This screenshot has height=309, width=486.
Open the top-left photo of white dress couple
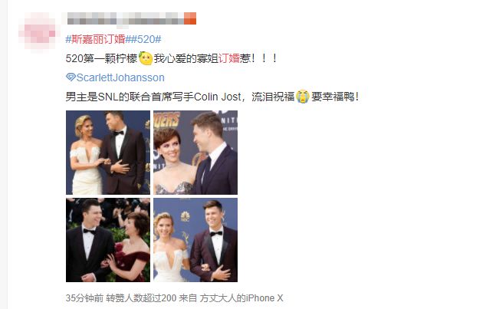[x=108, y=153]
